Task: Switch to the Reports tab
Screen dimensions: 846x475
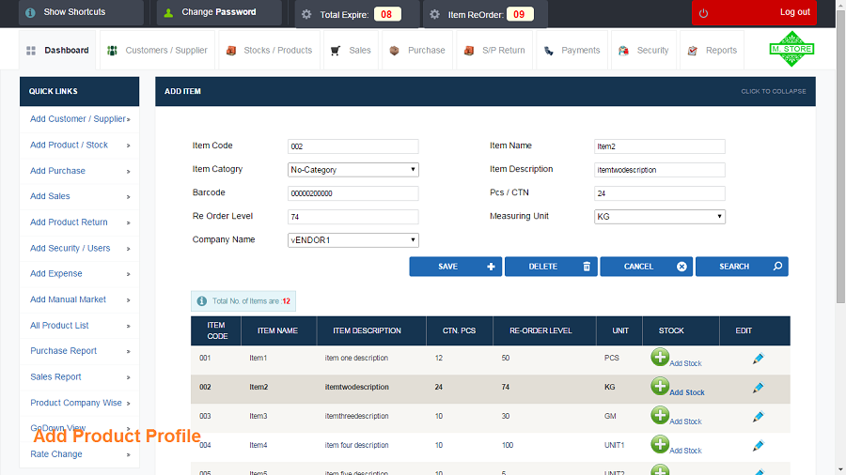Action: 713,50
